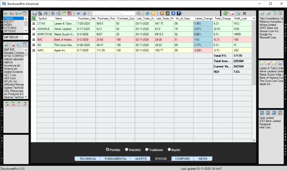287x171 pixels.
Task: Select Adobe Systems in stock list
Action: tap(13, 72)
